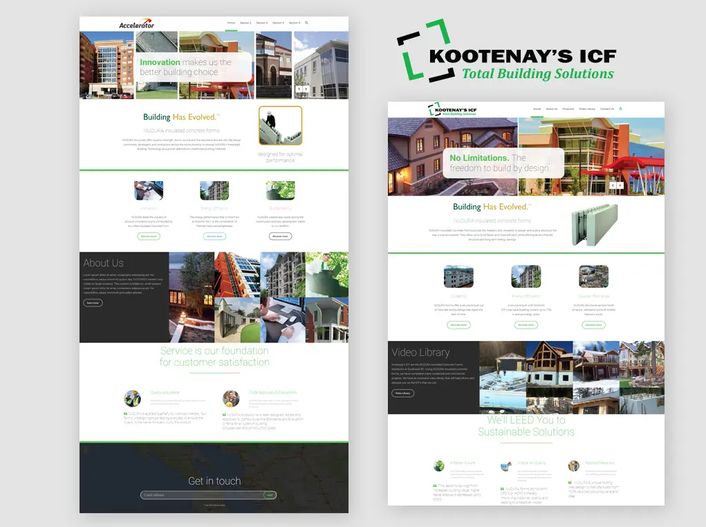Click 'We'll LEED You to Sustainable Solutions' heading
706x527 pixels.
coord(526,425)
